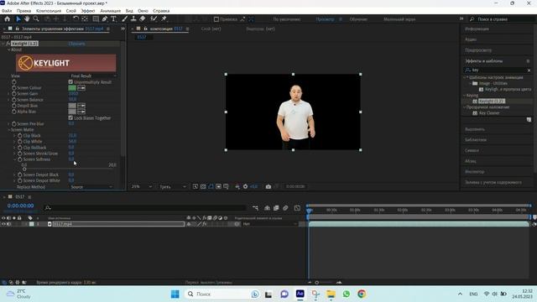Select the Hand tool
Screen dimensions: 537x302
(x=27, y=19)
